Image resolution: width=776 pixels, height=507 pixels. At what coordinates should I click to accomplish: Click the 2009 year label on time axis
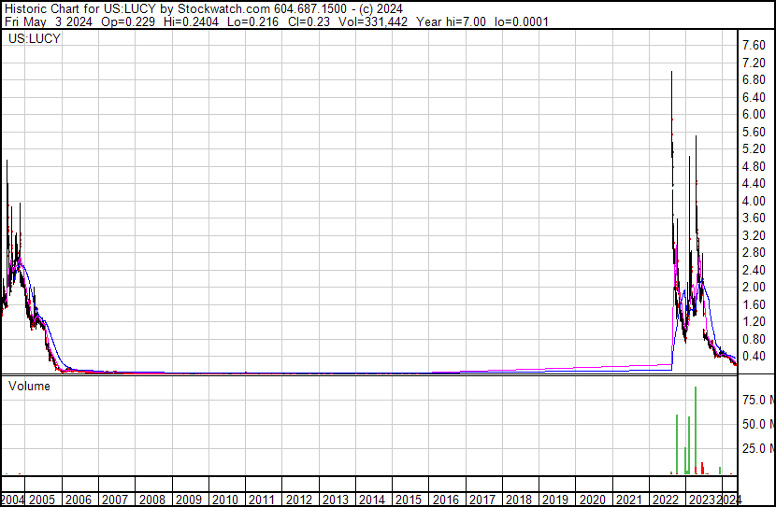pos(189,500)
